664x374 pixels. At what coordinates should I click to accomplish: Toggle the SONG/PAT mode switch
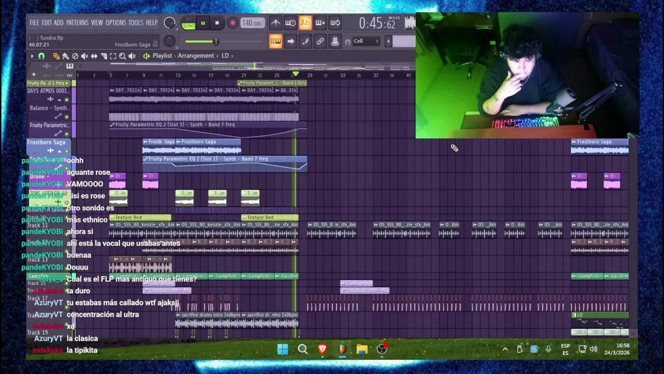pyautogui.click(x=189, y=23)
